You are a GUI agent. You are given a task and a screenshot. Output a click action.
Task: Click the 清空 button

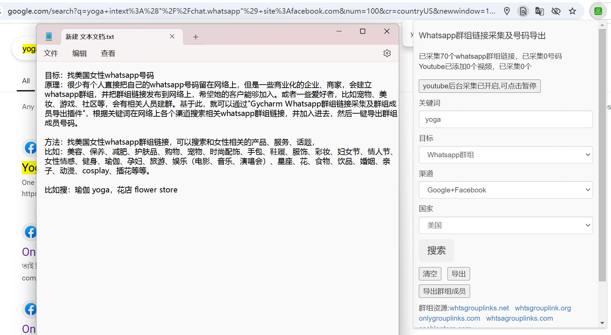click(430, 274)
